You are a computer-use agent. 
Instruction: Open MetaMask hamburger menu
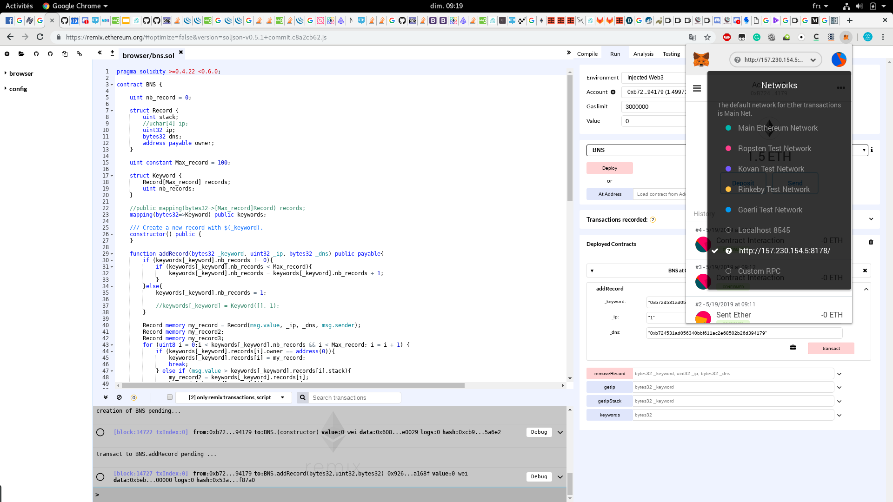point(697,88)
